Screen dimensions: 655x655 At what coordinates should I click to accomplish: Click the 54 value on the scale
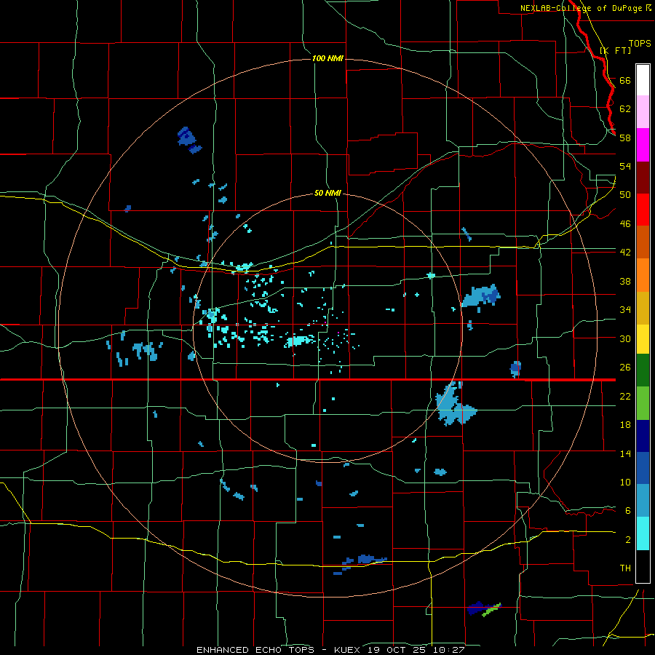pos(625,166)
